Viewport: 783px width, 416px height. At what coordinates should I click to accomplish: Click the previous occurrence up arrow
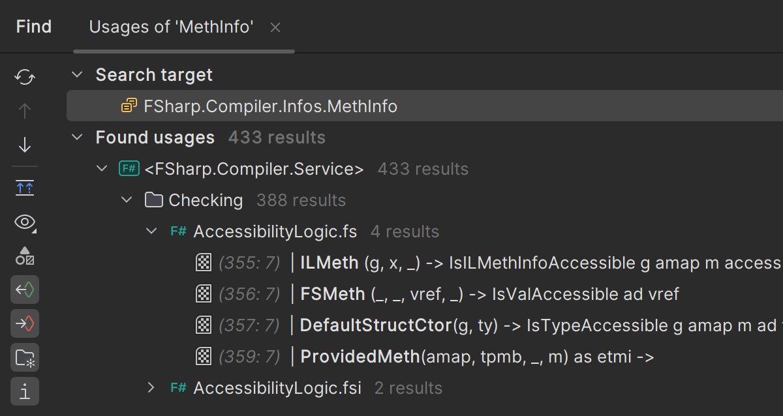click(x=25, y=111)
